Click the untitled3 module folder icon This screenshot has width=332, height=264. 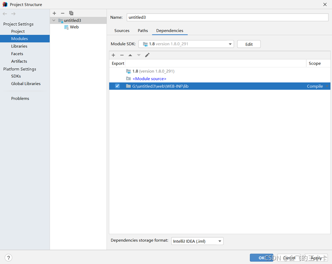60,20
